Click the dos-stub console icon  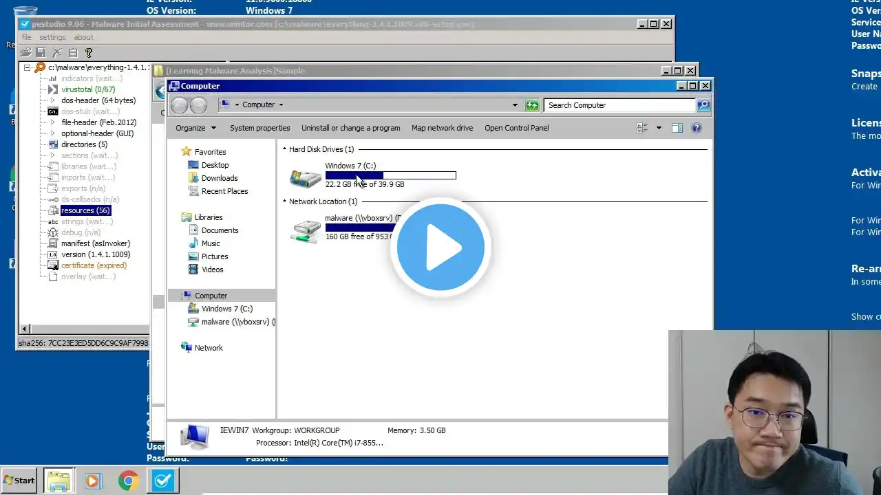pyautogui.click(x=53, y=111)
